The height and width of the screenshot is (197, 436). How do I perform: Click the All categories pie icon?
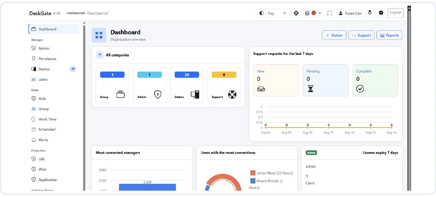coord(100,55)
